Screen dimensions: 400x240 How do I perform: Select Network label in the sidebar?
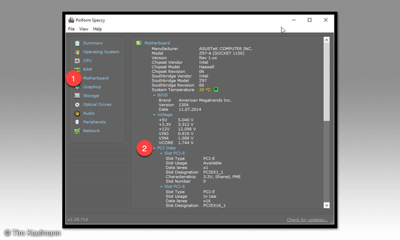(x=91, y=131)
